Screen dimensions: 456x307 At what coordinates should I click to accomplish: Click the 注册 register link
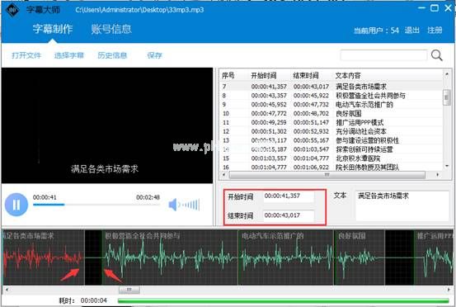pyautogui.click(x=435, y=31)
